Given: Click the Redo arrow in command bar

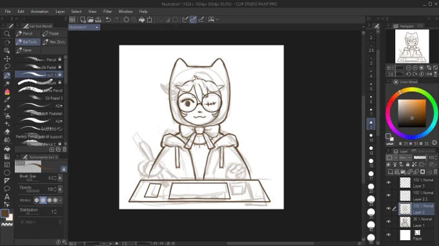Looking at the screenshot, I should click(x=116, y=19).
